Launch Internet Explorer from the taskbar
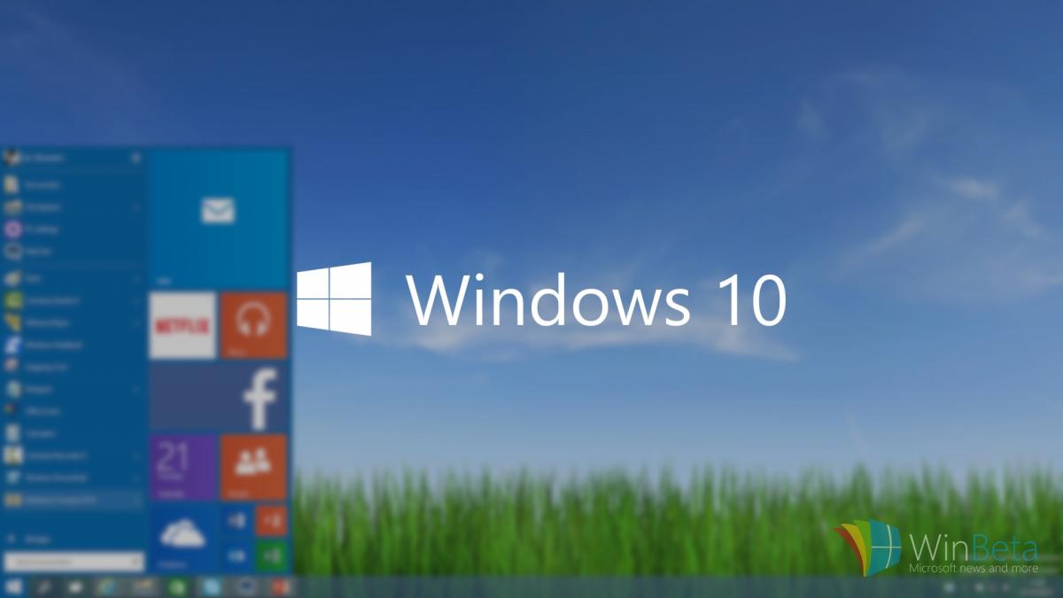This screenshot has height=598, width=1063. 107,586
